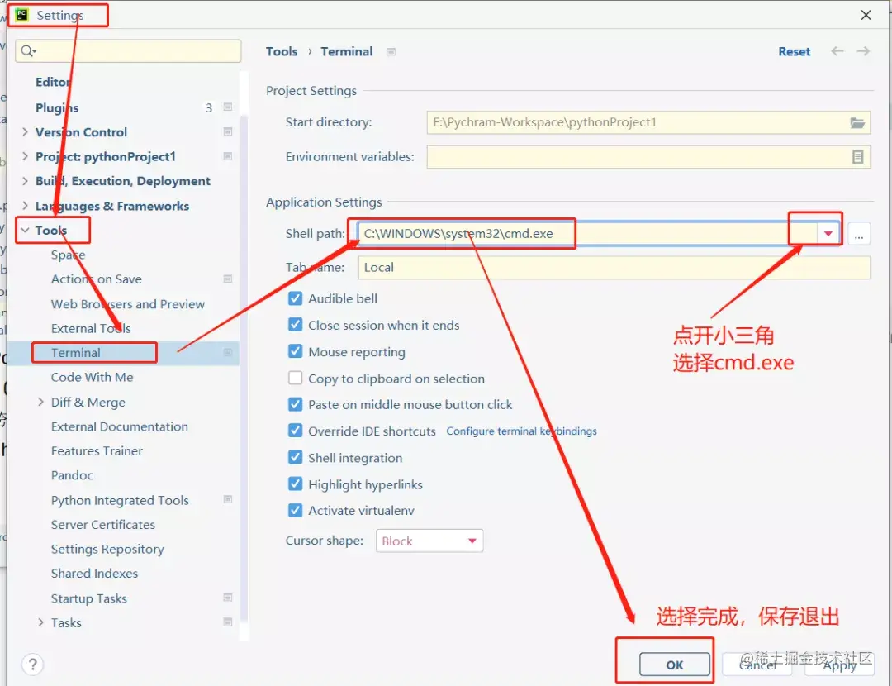Click the project marker icon beside Startup Tasks
This screenshot has height=686, width=892.
point(228,598)
